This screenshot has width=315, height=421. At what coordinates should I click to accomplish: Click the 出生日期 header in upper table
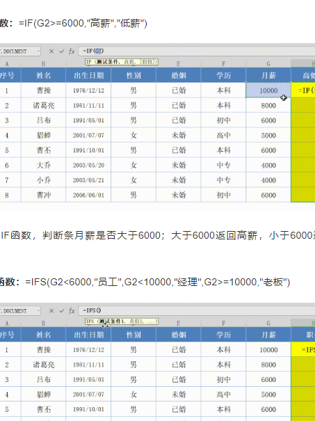tap(88, 75)
